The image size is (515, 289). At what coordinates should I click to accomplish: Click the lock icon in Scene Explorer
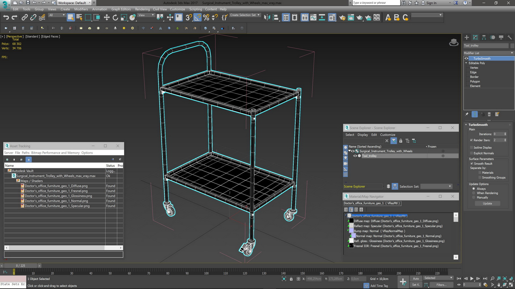pos(401,141)
